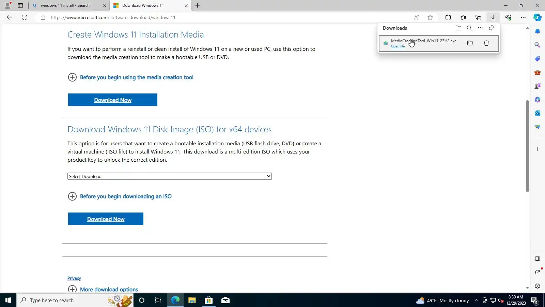
Task: Go back to previous page
Action: [10, 17]
